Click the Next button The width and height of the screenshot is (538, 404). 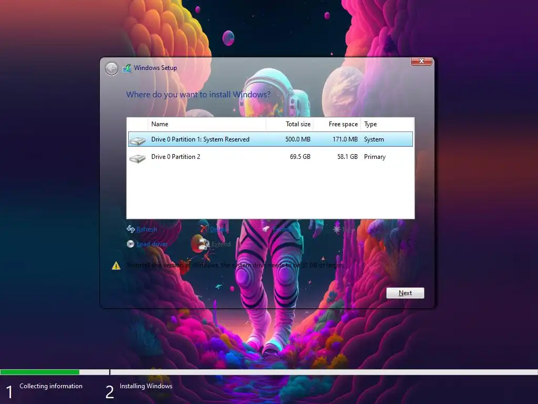[405, 293]
